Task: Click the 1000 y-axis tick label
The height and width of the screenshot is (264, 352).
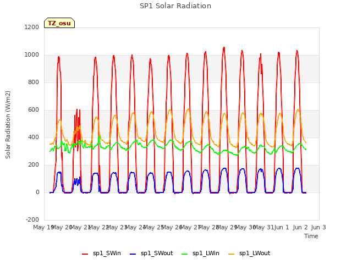Action: [x=32, y=55]
